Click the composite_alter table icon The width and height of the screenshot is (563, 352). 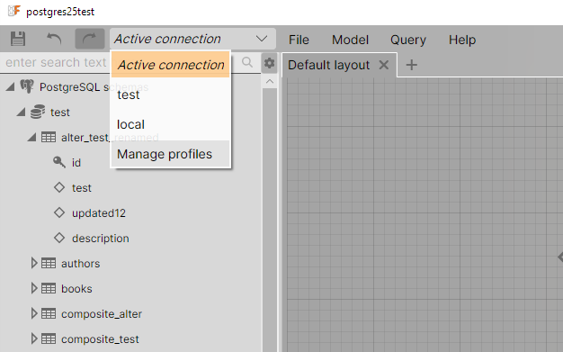(49, 313)
